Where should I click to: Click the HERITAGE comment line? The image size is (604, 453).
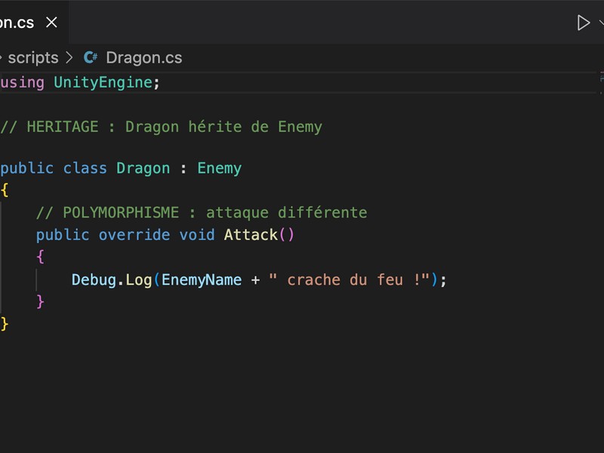pyautogui.click(x=162, y=127)
